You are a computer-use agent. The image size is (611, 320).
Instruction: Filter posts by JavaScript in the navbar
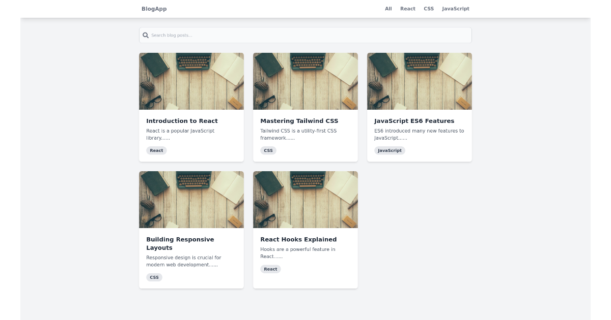point(456,9)
